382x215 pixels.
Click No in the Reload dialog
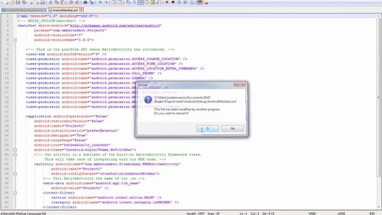click(x=233, y=128)
